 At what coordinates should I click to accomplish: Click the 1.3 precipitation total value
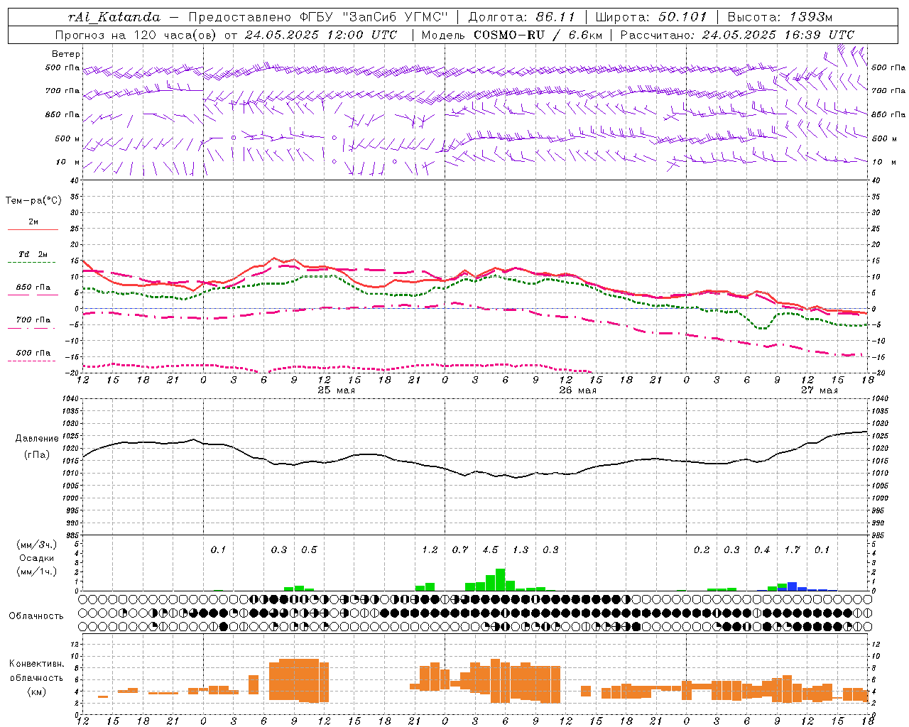521,550
